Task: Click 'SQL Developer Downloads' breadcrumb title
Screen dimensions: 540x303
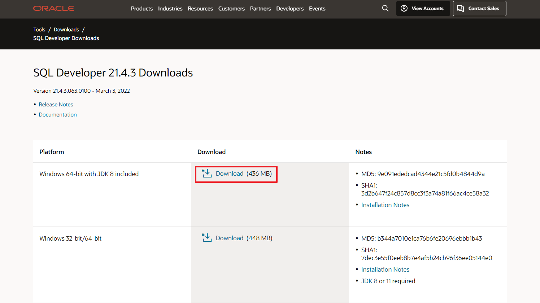Action: point(66,38)
